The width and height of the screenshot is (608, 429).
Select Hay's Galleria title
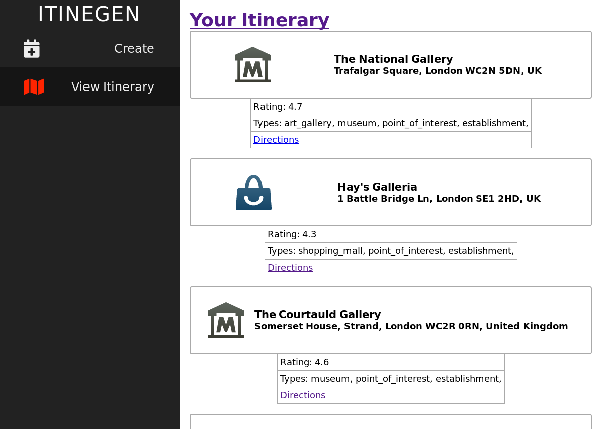click(377, 187)
